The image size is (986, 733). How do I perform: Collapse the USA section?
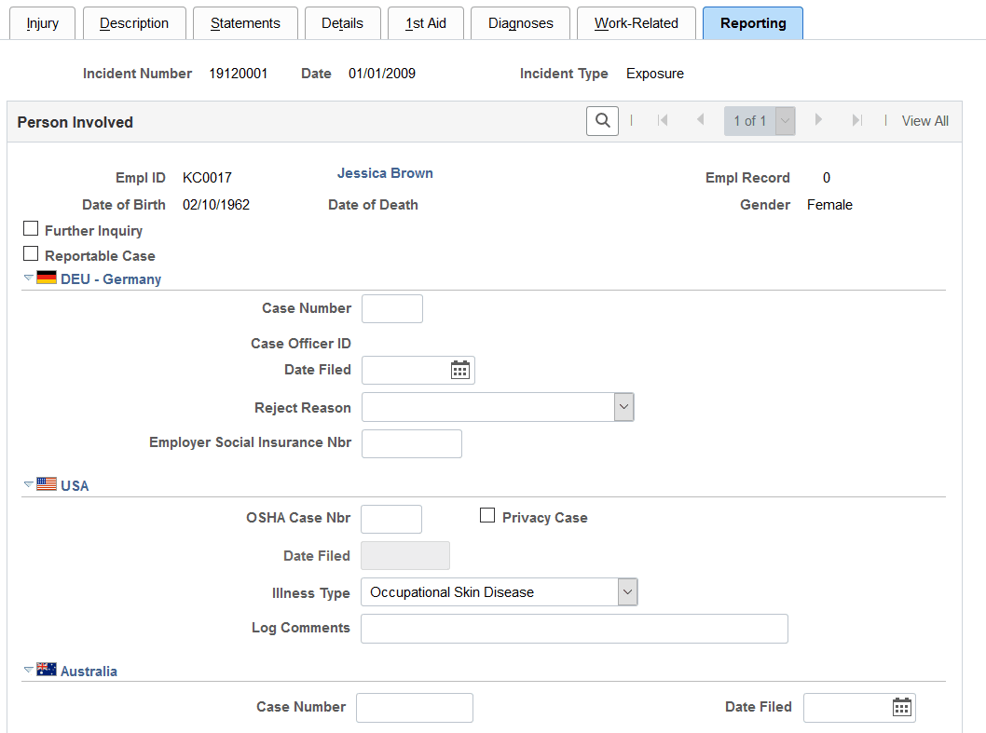(26, 484)
